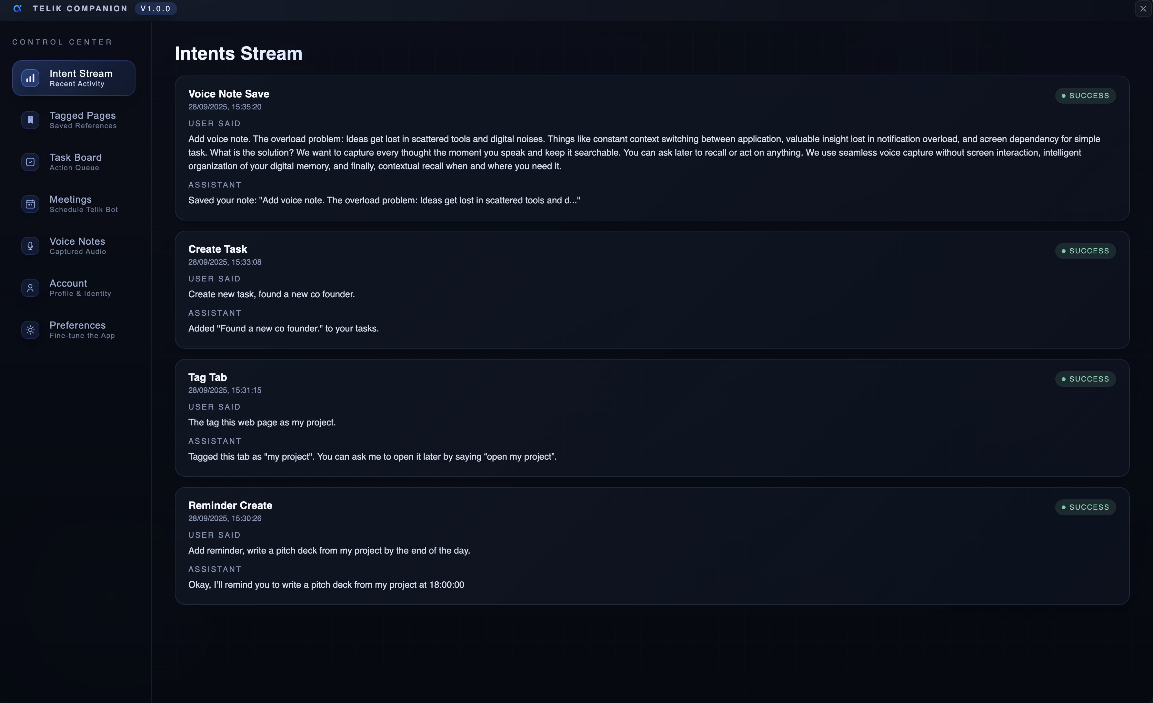Click the Telik Companion logo icon
Screen dimensions: 1153x703
tap(18, 8)
